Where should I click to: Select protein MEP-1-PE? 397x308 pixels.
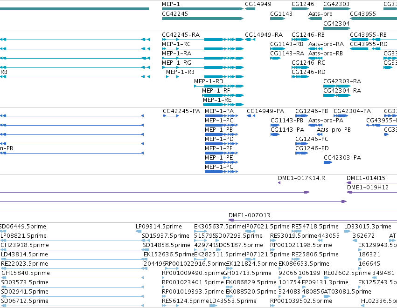tap(221, 162)
